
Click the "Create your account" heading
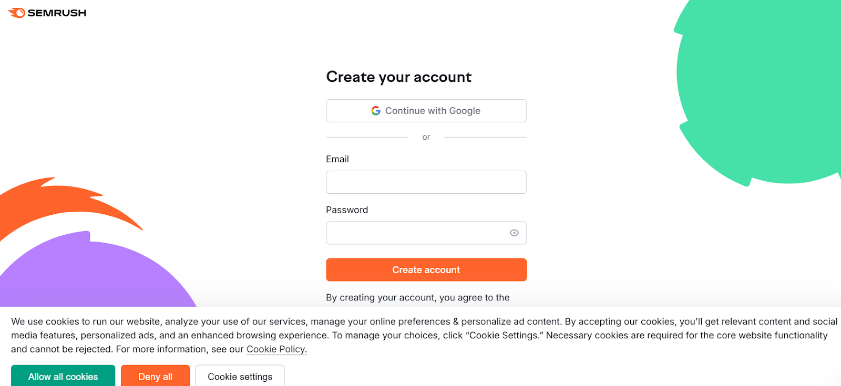click(398, 77)
